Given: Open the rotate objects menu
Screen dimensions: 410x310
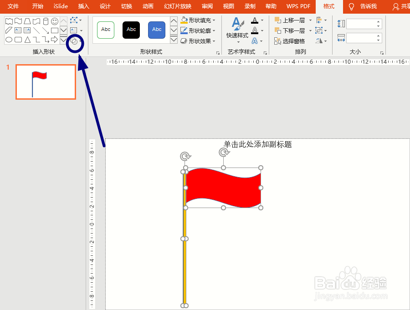Looking at the screenshot, I should click(321, 41).
